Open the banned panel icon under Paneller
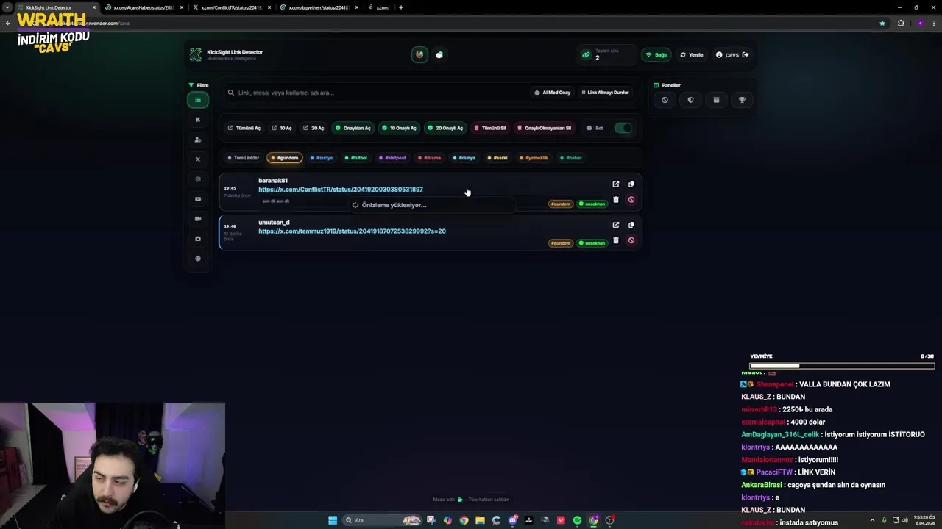Image resolution: width=942 pixels, height=529 pixels. pyautogui.click(x=665, y=100)
